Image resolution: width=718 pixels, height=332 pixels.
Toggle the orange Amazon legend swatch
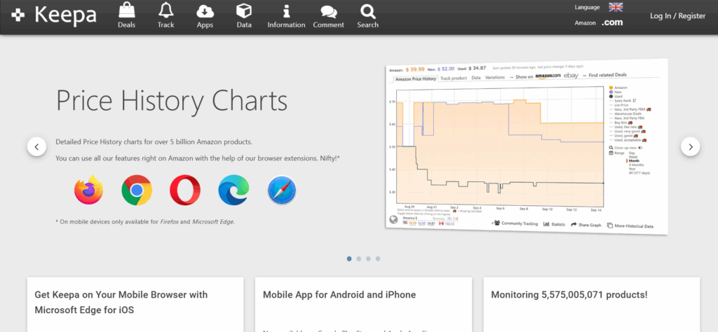pos(611,88)
